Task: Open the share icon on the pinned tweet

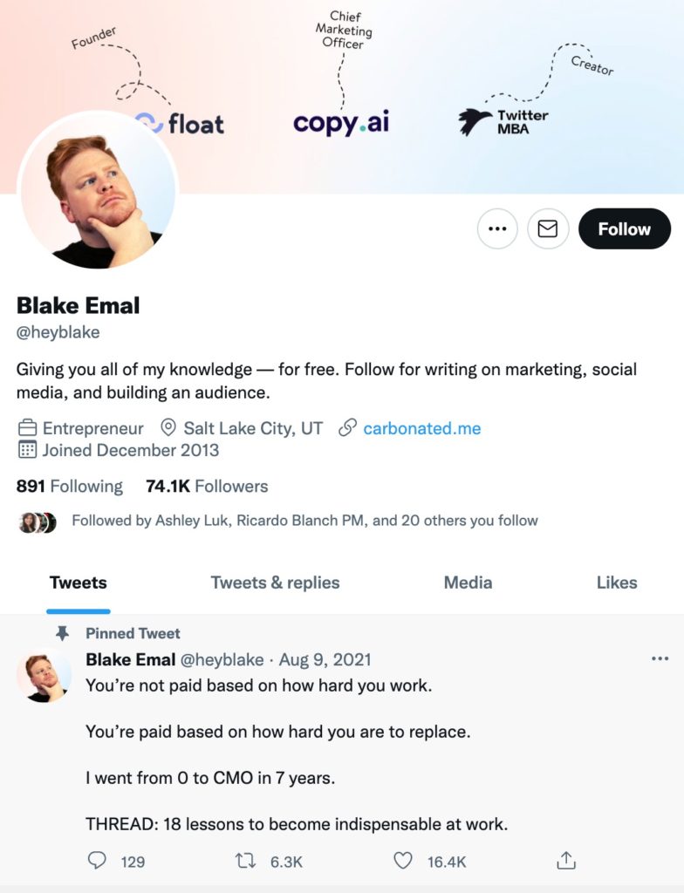Action: [x=566, y=859]
